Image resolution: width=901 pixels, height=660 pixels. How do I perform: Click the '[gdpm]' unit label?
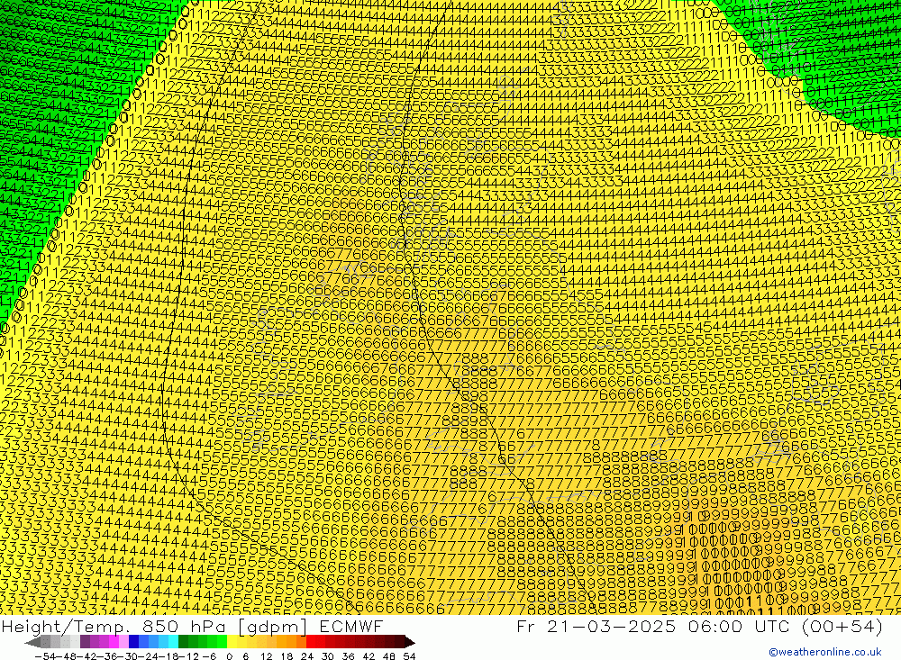[x=273, y=627]
